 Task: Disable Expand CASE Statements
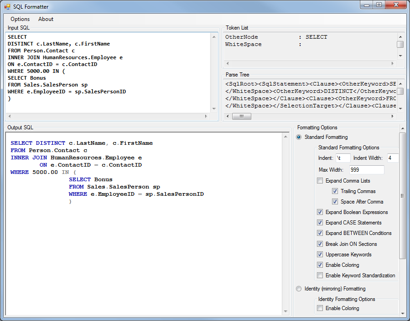pos(320,222)
